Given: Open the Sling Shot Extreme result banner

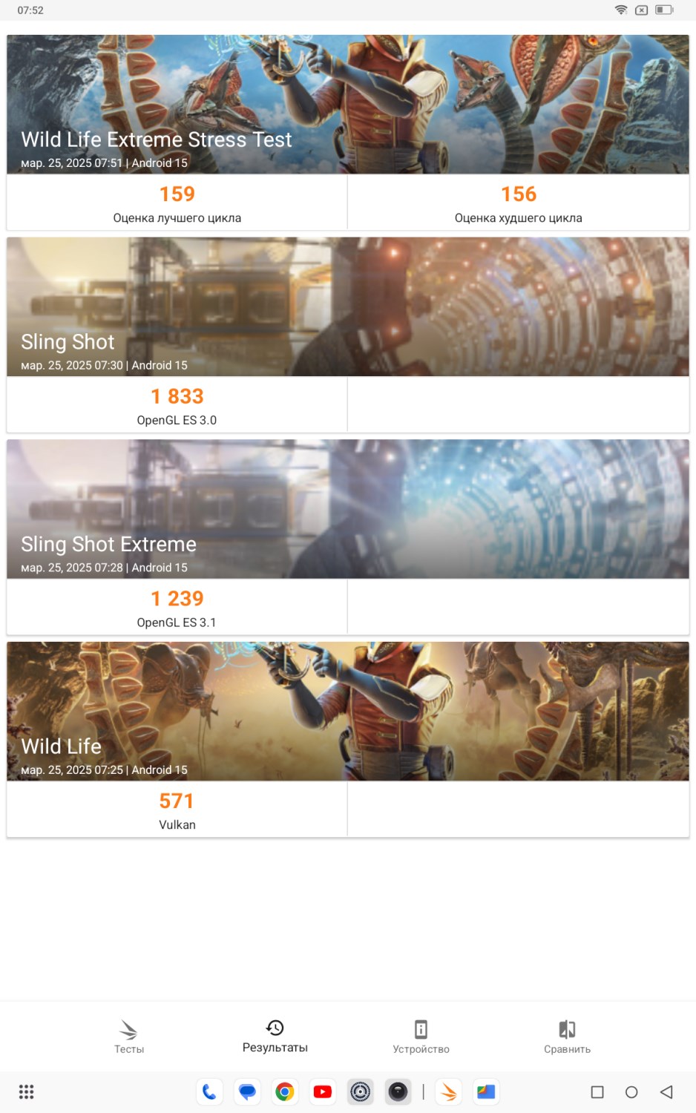Looking at the screenshot, I should click(348, 509).
